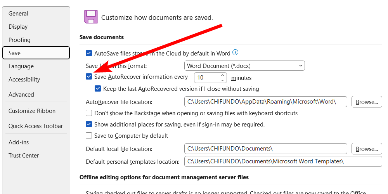Screen dimensions: 388x194
Task: Increase AutoRecover minutes with up arrow
Action: (x=222, y=75)
